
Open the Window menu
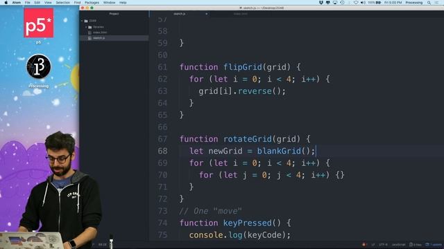tap(109, 3)
